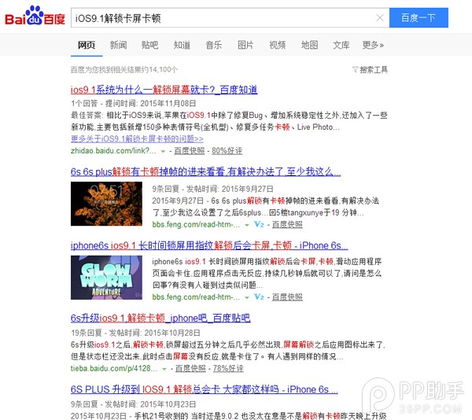Click the orange leaves lock-screen thumbnail
Image resolution: width=472 pixels, height=420 pixels.
point(106,204)
